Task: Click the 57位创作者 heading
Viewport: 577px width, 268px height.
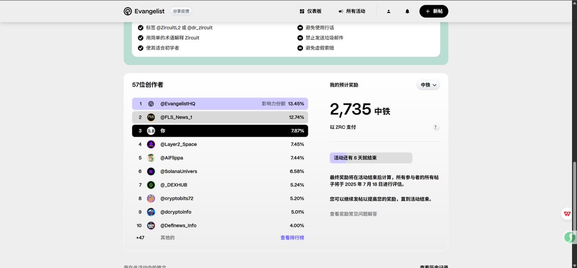Action: coord(148,85)
